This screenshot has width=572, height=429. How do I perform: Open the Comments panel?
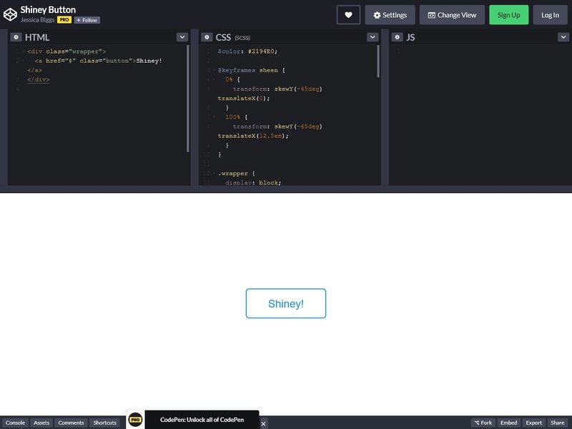pyautogui.click(x=71, y=423)
